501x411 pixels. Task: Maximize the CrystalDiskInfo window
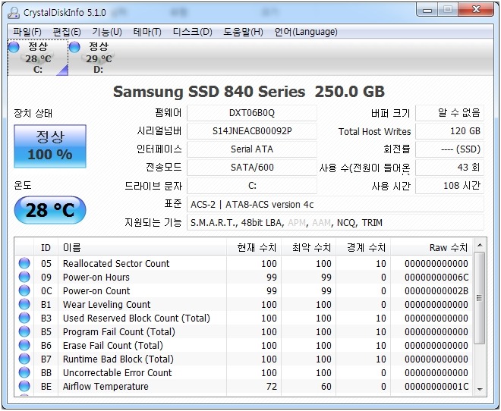click(448, 10)
